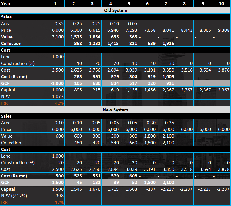Click the NPV (@12%) row label
The image size is (231, 206).
coord(14,196)
